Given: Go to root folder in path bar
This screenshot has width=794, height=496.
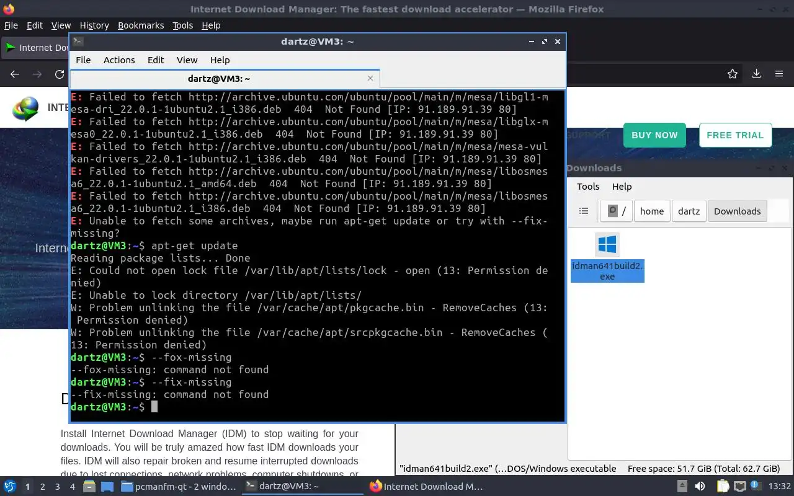Looking at the screenshot, I should click(616, 211).
